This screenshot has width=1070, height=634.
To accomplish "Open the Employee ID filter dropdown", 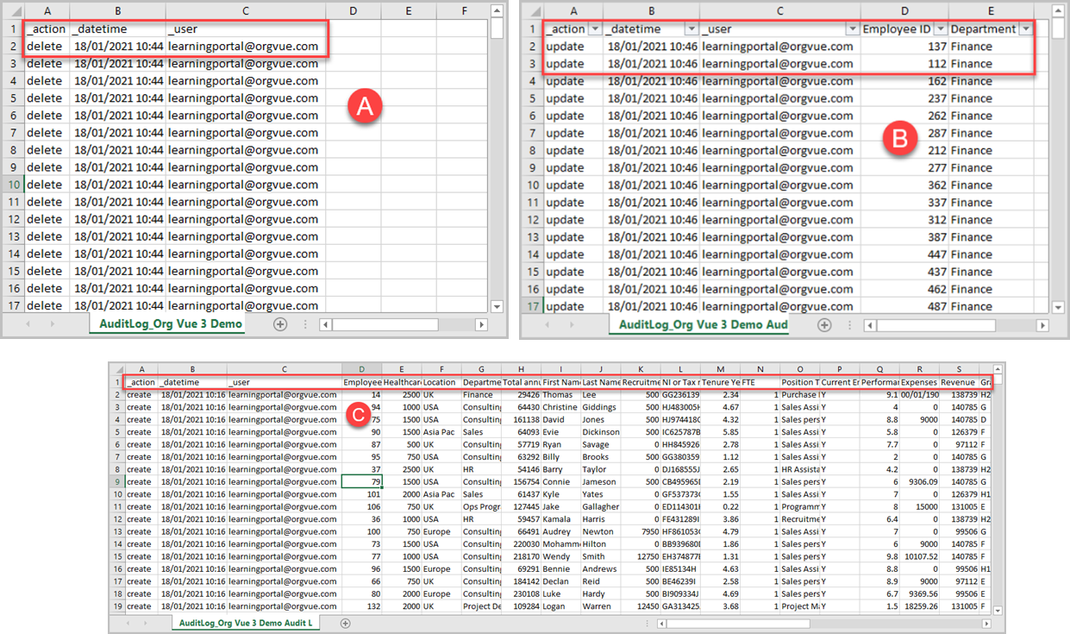I will tap(940, 28).
